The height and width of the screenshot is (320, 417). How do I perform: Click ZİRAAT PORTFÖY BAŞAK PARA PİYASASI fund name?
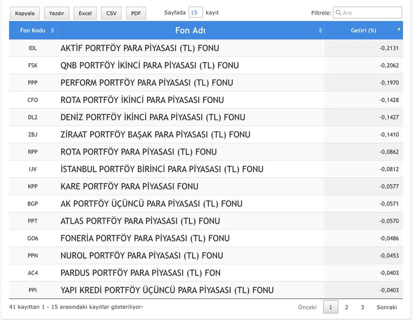click(156, 134)
